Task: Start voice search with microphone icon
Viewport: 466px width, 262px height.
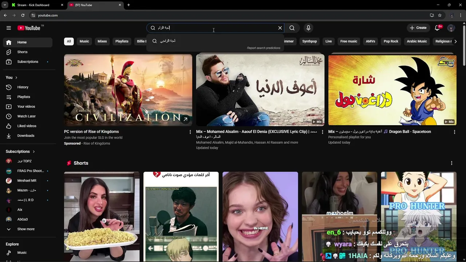Action: tap(308, 28)
